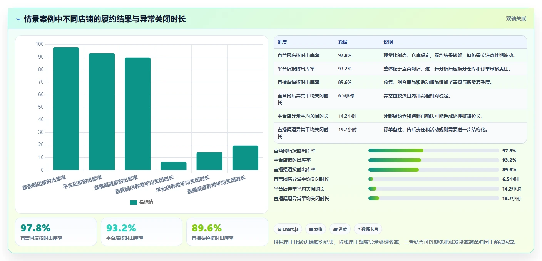Click the 97.8% 直营网店按时出库率 stat card
Image resolution: width=542 pixels, height=261 pixels.
[x=56, y=232]
